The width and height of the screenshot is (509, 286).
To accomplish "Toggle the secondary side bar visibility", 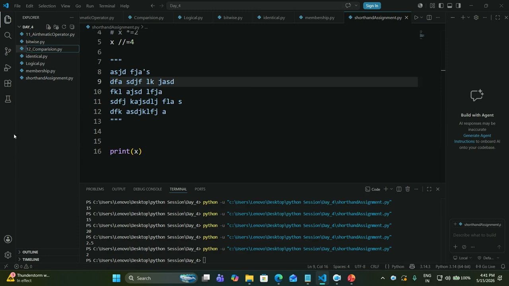I will tap(458, 6).
